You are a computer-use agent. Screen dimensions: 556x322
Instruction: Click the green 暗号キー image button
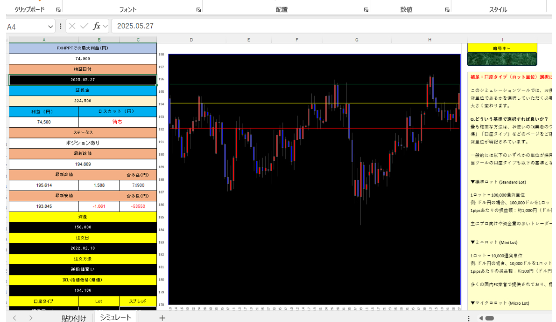pos(502,59)
